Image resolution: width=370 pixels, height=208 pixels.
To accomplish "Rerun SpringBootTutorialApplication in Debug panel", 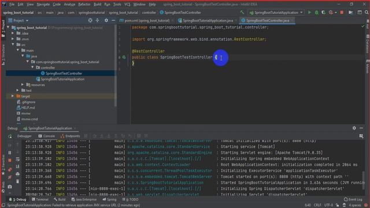I will point(10,136).
